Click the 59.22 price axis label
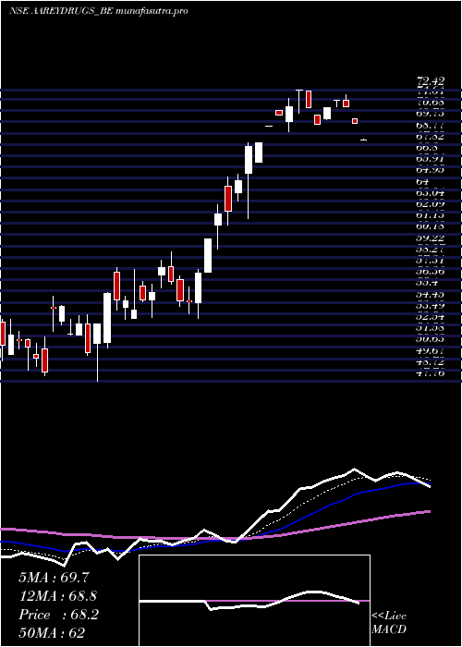Image resolution: width=462 pixels, height=647 pixels. coord(431,238)
